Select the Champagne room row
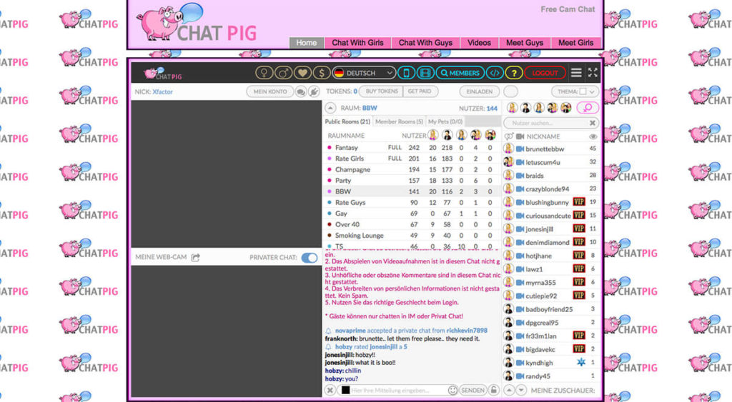 [412, 169]
